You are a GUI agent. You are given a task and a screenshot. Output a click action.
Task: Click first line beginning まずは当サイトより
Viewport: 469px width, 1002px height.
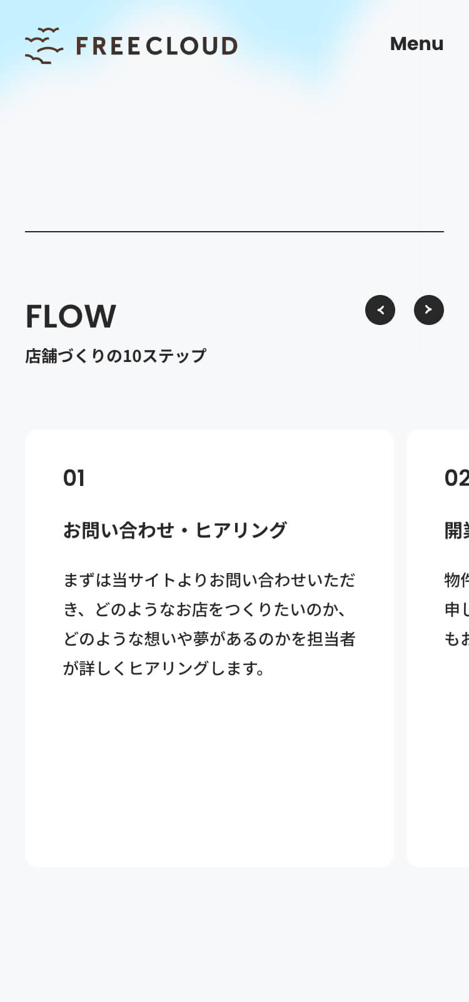point(209,580)
